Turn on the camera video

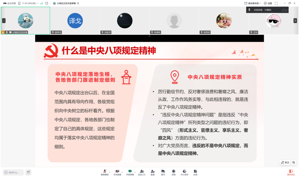(117, 172)
